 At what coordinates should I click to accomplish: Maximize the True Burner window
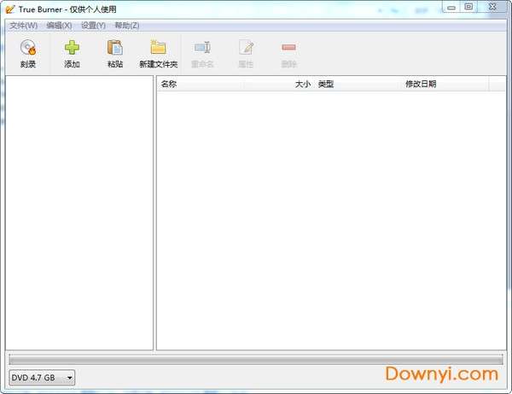pyautogui.click(x=468, y=7)
